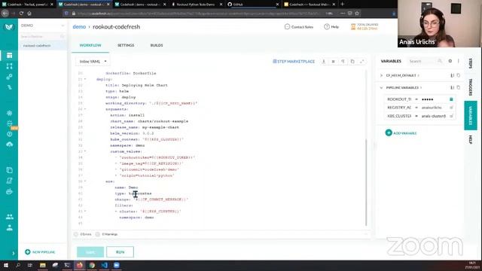Screen dimensions: 482x271
Task: Toggle encryption for K8S_CLUSTER variable
Action: [451, 116]
